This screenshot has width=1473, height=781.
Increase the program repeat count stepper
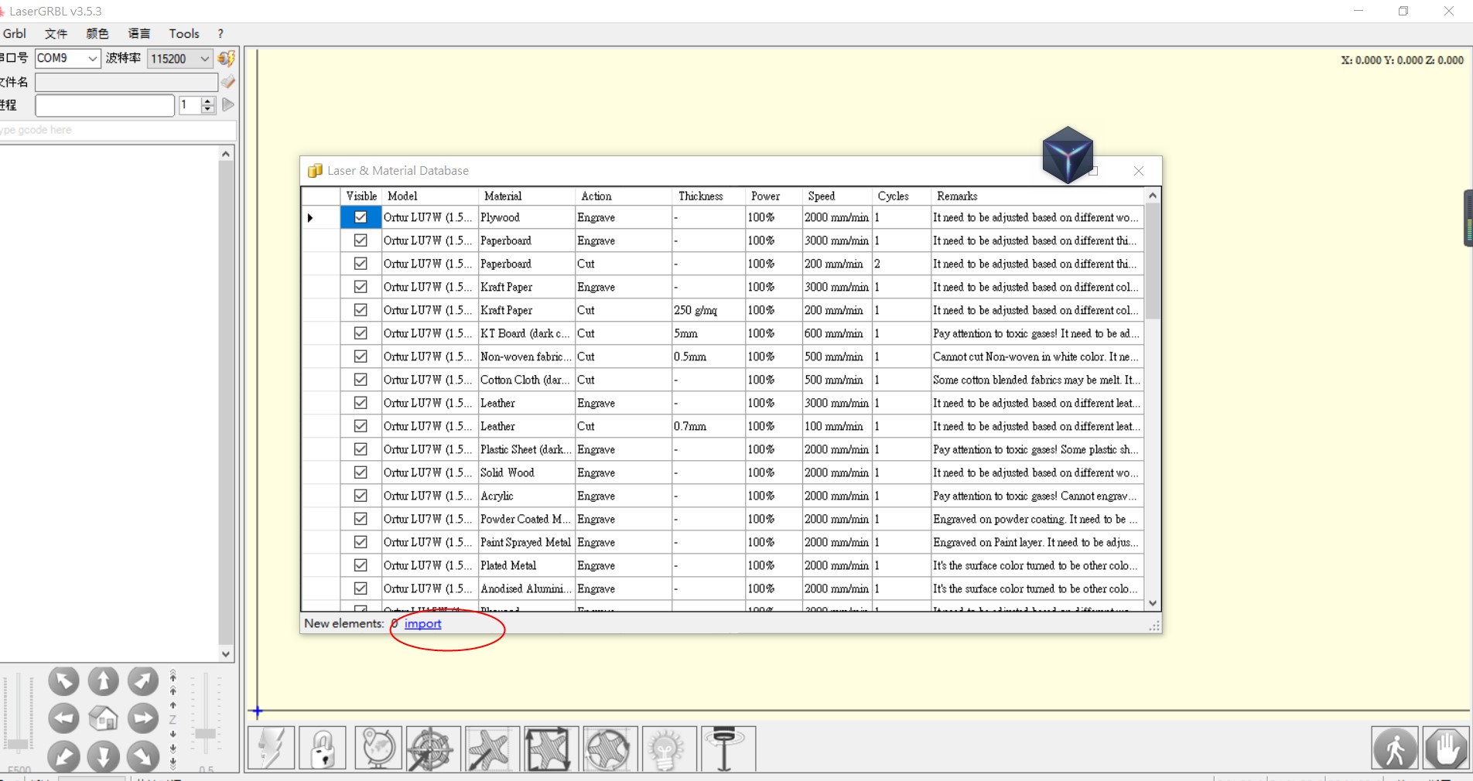(x=207, y=101)
